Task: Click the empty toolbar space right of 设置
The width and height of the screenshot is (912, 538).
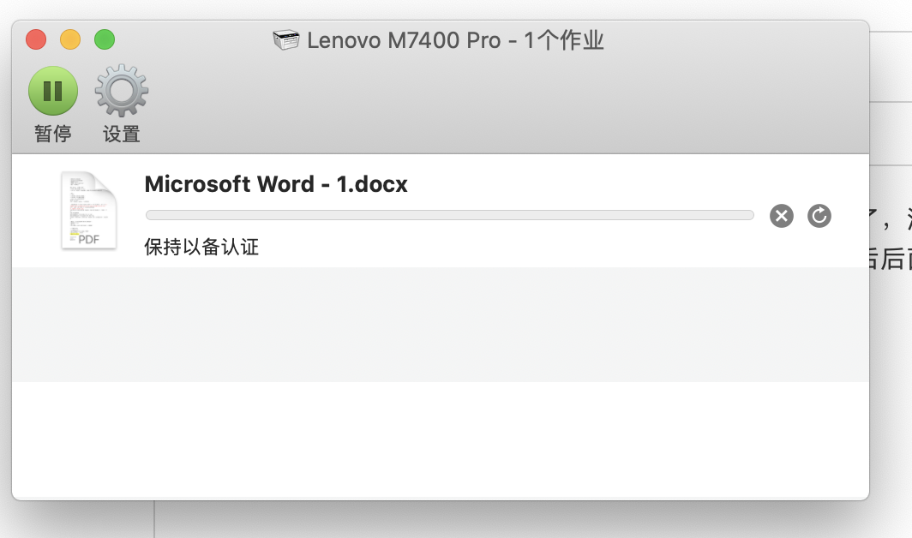Action: [x=497, y=103]
